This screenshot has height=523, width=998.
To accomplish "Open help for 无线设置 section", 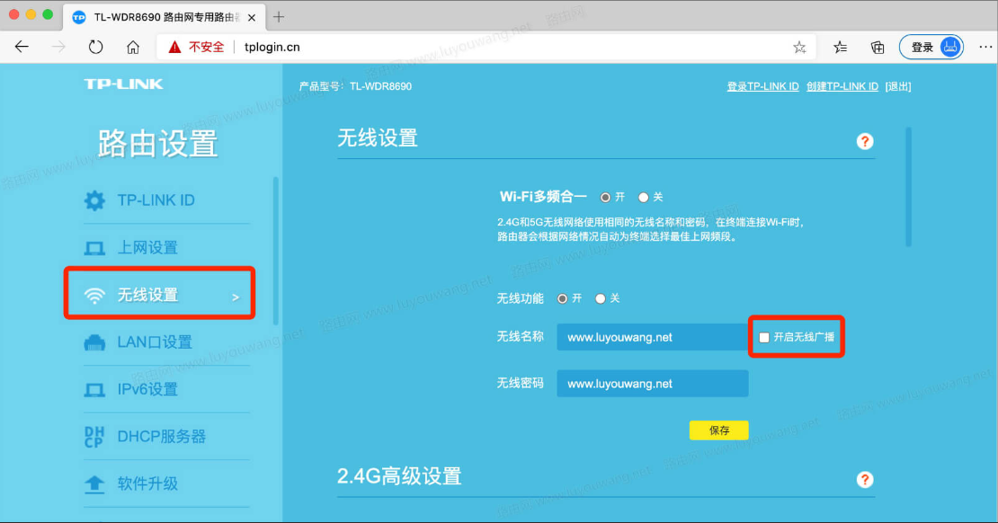I will 864,141.
